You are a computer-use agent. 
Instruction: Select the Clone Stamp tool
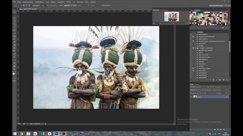[x=14, y=36]
